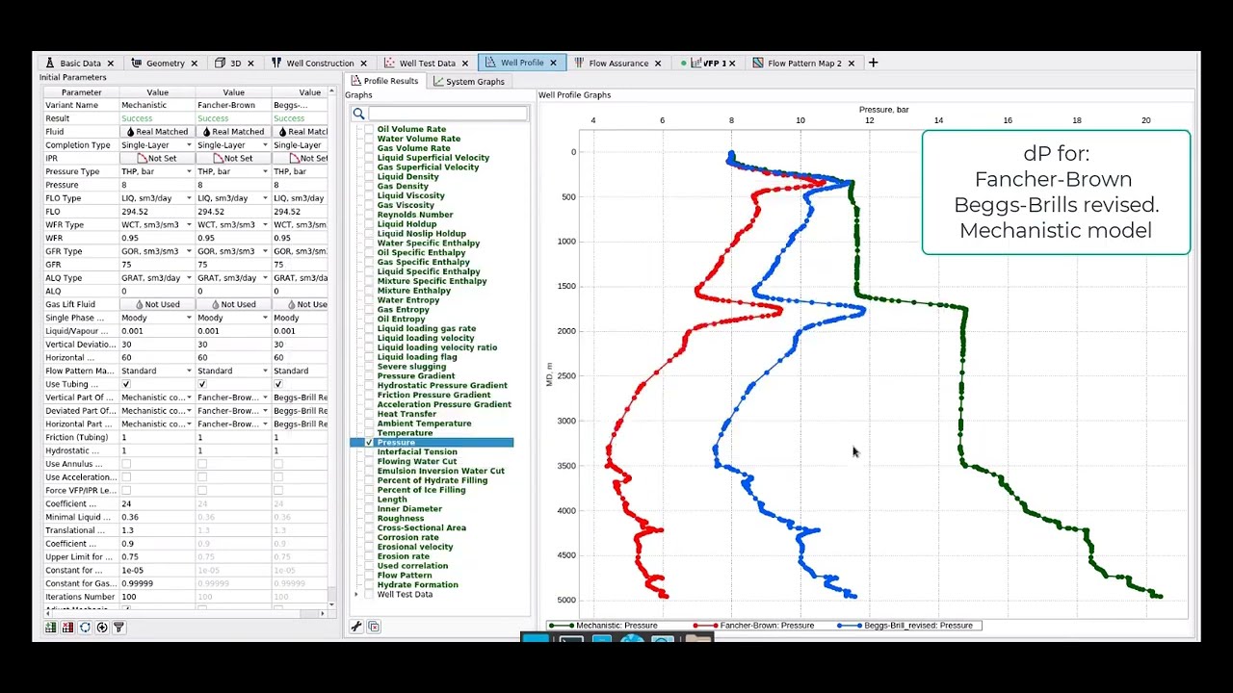The height and width of the screenshot is (693, 1233).
Task: Toggle Mechanistic: Pressure green legend entry
Action: pyautogui.click(x=604, y=626)
